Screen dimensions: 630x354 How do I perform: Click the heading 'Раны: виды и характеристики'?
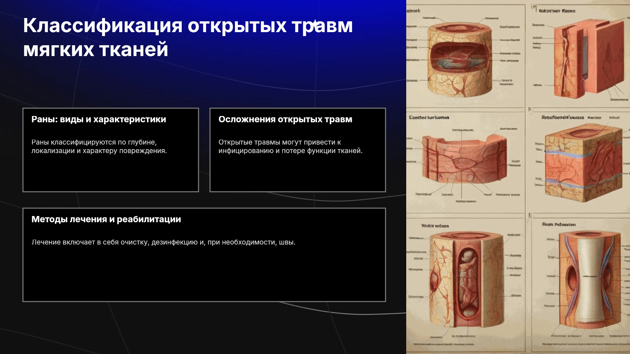[x=99, y=119]
